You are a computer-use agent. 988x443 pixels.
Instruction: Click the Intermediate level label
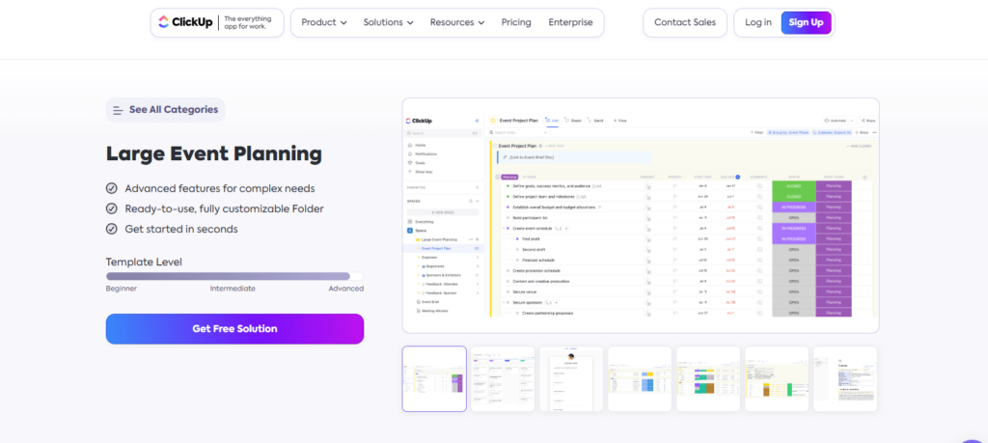click(x=233, y=289)
